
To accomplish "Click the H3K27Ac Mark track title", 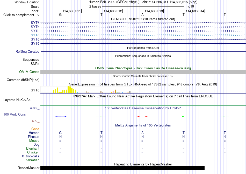I will click(x=143, y=96).
